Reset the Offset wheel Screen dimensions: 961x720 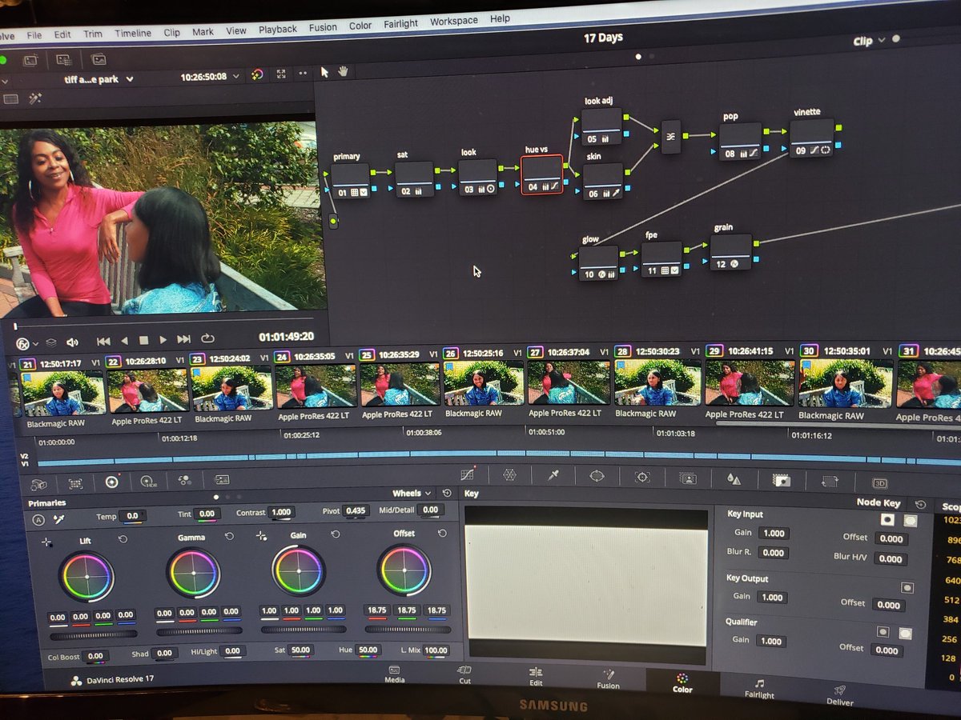(x=442, y=533)
